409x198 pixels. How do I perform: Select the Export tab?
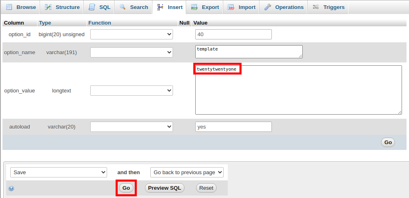coord(204,7)
